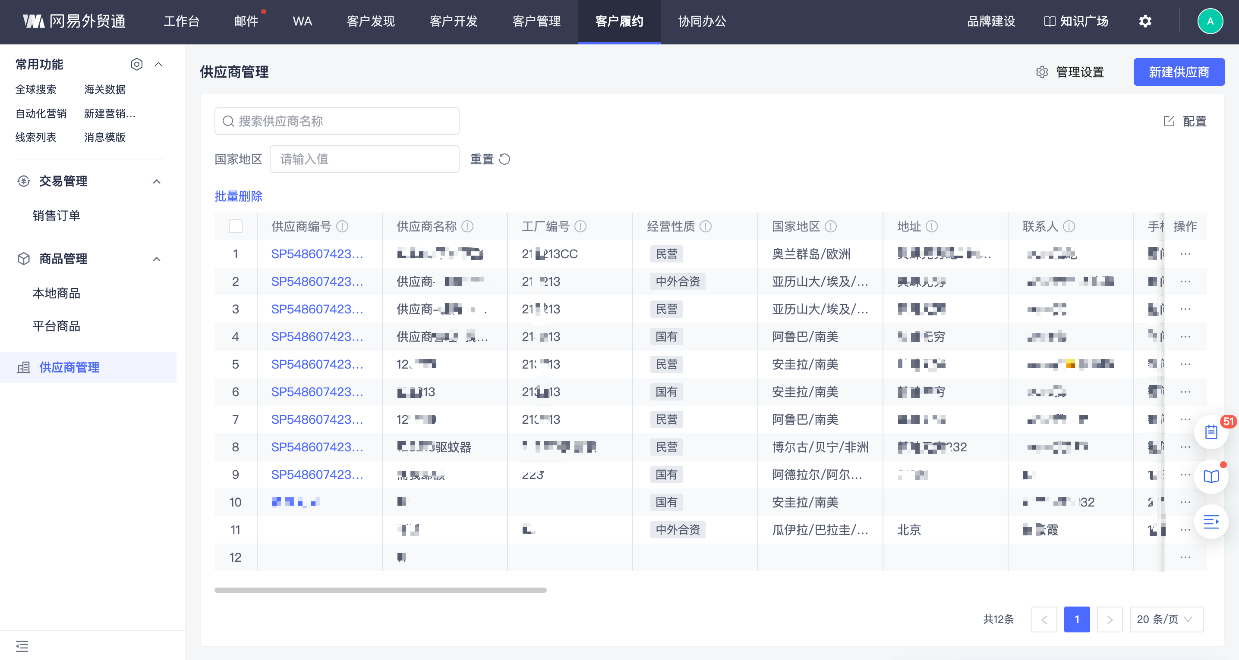Select 供应商管理 in sidebar
The width and height of the screenshot is (1239, 660).
click(88, 367)
